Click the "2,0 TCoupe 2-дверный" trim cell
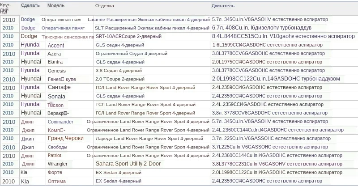358x187 pixels. [x=120, y=79]
